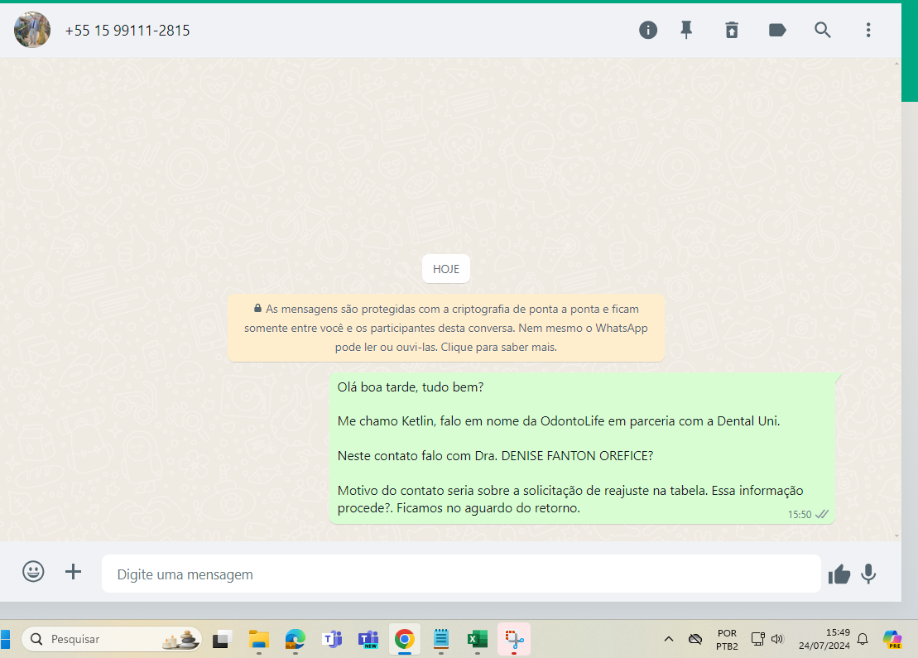Click phone number +55 15 99111-2815
Viewport: 918px width, 658px height.
[127, 31]
